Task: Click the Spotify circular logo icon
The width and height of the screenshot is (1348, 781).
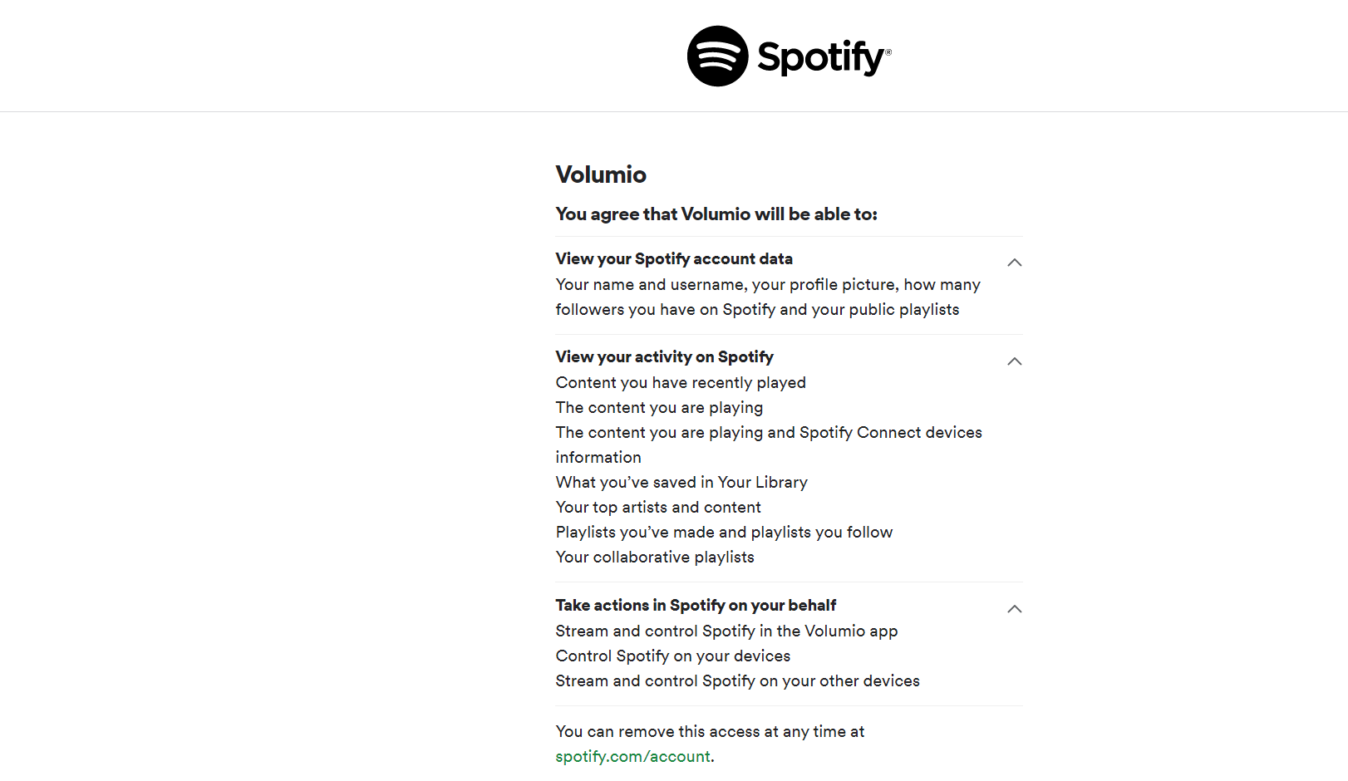Action: 717,56
